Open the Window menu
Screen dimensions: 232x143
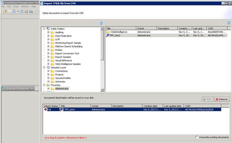click(25, 7)
